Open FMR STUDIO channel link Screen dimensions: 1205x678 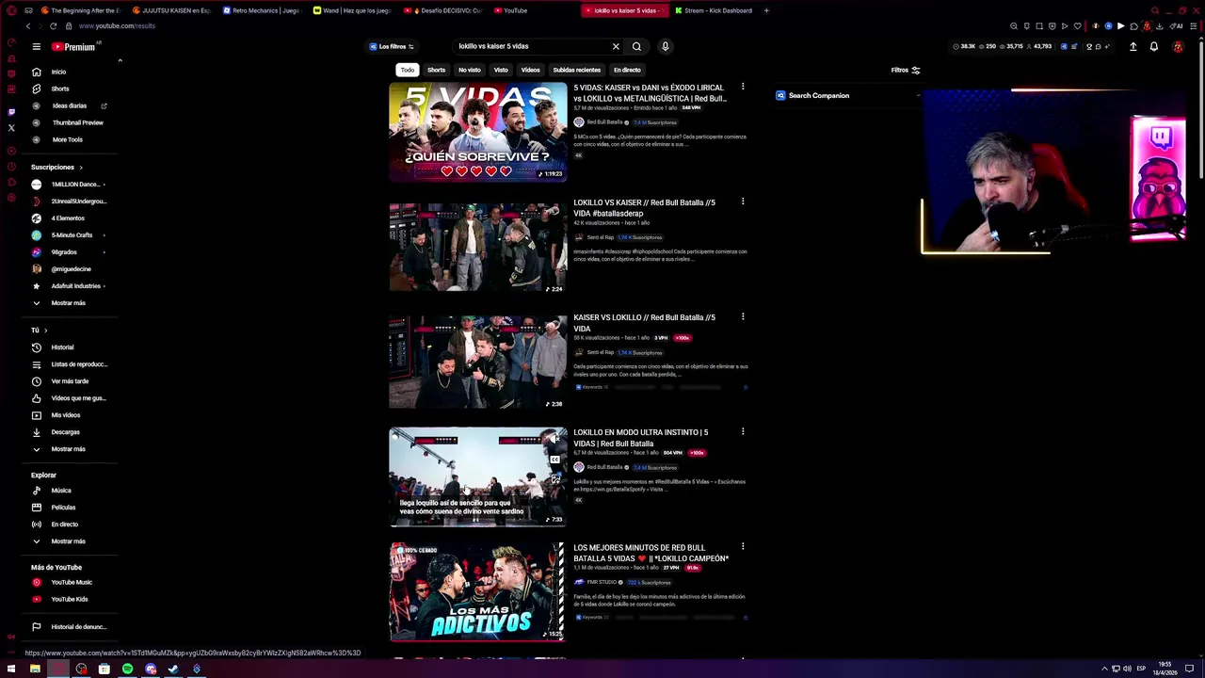602,582
